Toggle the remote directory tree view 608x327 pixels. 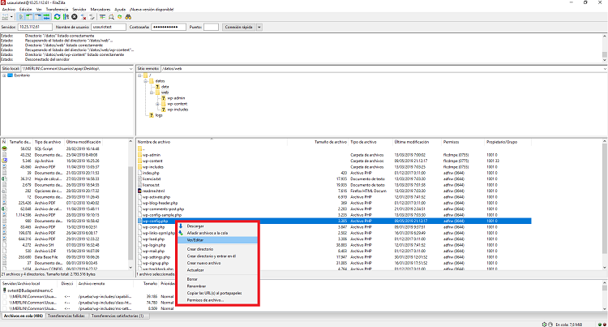[38, 17]
